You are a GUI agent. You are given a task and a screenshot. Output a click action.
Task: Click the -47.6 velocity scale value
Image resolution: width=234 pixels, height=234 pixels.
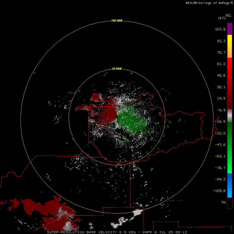(220, 145)
